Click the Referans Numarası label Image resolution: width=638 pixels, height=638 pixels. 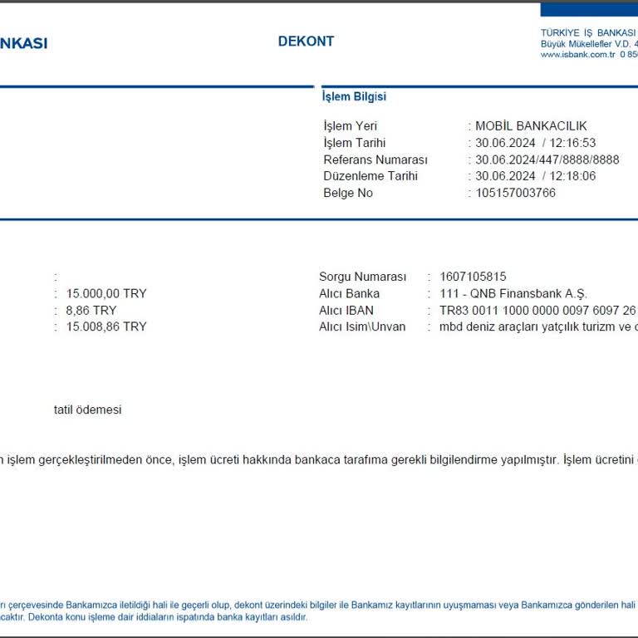click(375, 159)
